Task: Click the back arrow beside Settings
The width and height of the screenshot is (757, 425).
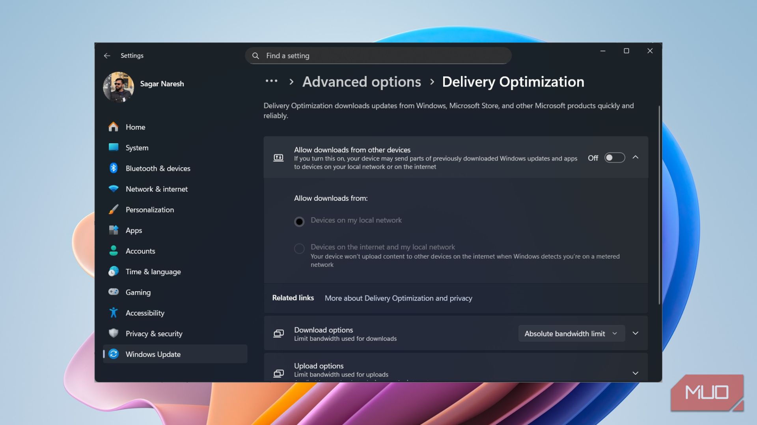Action: coord(107,56)
